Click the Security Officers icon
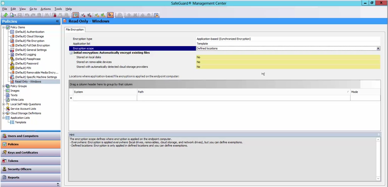This screenshot has height=187, width=388. point(4,169)
